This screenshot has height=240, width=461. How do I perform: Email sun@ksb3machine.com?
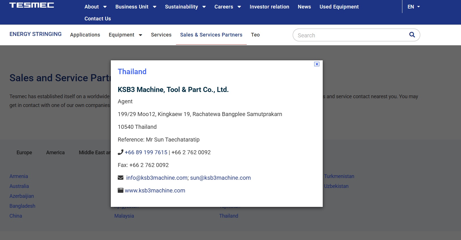[x=220, y=178]
